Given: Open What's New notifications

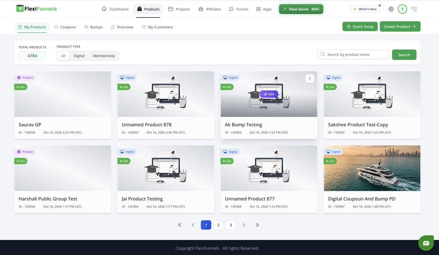Looking at the screenshot, I should coord(365,9).
